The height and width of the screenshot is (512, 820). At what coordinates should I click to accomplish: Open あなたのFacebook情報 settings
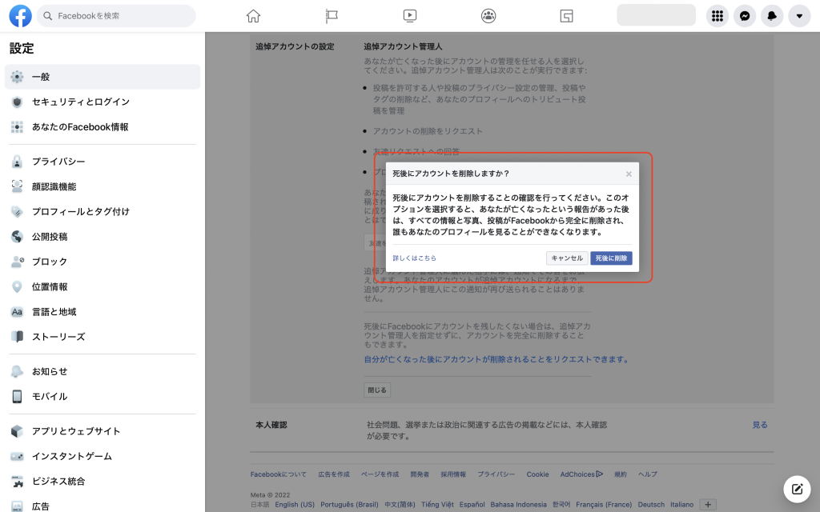point(102,127)
